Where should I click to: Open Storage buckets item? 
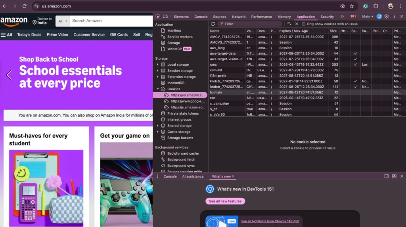pos(180,138)
